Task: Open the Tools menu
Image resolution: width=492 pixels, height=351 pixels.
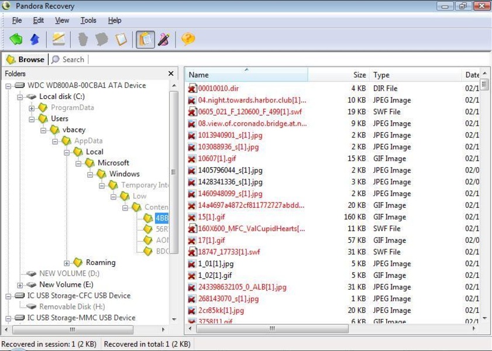Action: pyautogui.click(x=88, y=20)
